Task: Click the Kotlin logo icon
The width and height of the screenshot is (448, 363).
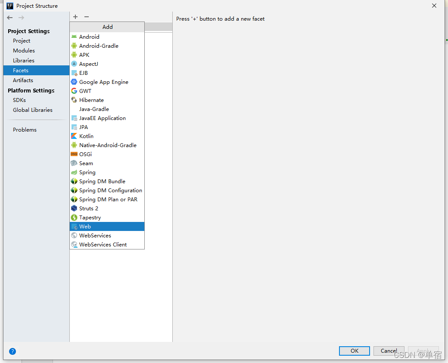Action: [74, 136]
